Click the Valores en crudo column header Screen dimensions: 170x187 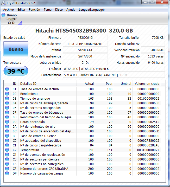pyautogui.click(x=147, y=83)
